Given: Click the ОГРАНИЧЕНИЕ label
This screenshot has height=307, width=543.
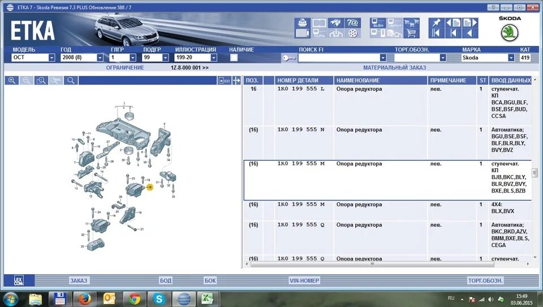Looking at the screenshot, I should 125,67.
